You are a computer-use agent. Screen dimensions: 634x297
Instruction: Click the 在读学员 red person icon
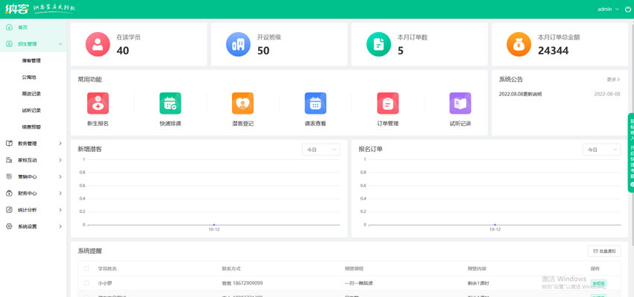[x=98, y=45]
